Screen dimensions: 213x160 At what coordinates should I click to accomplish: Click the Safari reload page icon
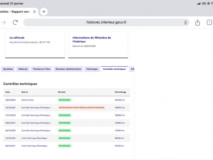tap(15, 22)
